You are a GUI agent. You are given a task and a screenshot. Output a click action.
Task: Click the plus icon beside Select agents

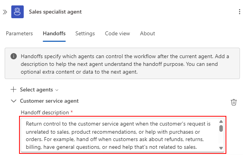coord(14,90)
